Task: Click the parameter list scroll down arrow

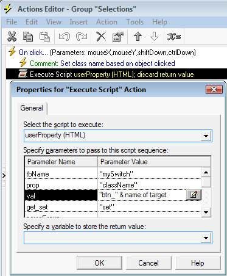Action: coord(206,212)
